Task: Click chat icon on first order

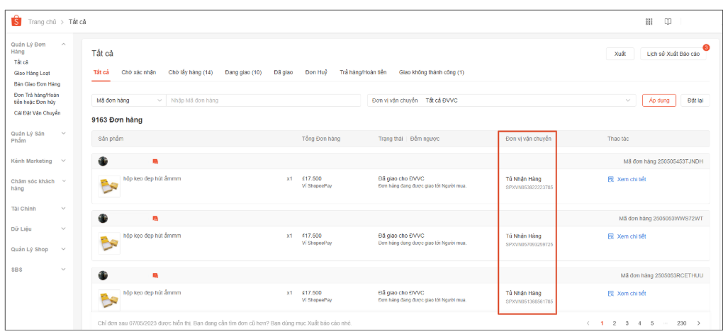Action: pos(155,161)
